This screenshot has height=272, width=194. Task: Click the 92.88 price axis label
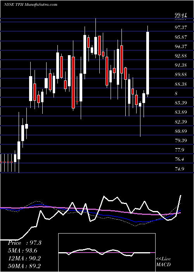181,56
